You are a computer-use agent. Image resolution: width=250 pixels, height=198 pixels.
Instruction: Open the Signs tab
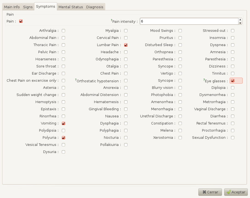(x=28, y=7)
